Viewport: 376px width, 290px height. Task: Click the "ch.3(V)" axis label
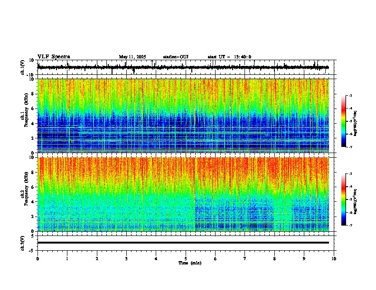click(x=23, y=243)
